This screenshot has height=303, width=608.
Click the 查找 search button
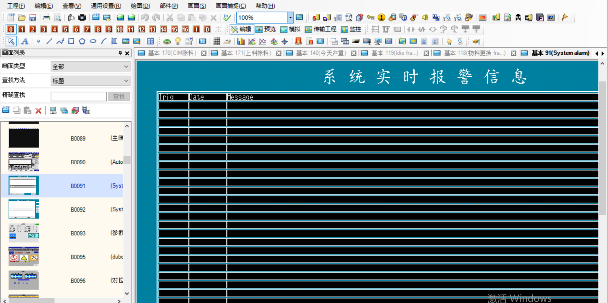119,96
